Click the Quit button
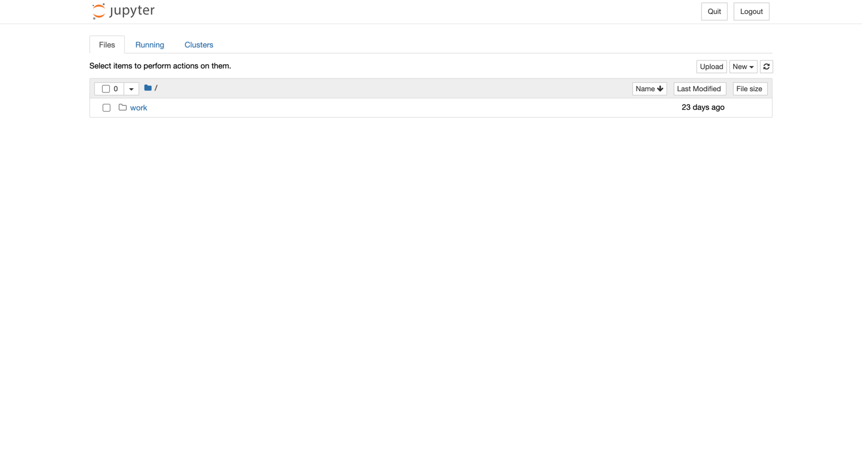 click(x=714, y=11)
